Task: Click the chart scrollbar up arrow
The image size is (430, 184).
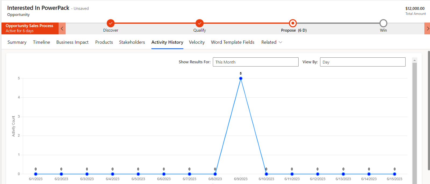Action: tap(414, 60)
